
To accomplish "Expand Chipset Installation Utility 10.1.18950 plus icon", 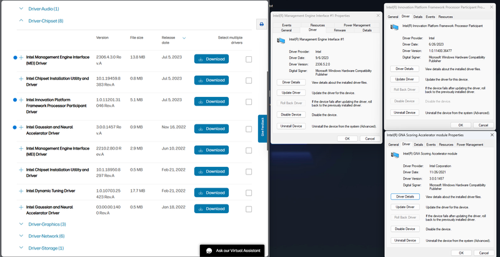I will click(21, 170).
